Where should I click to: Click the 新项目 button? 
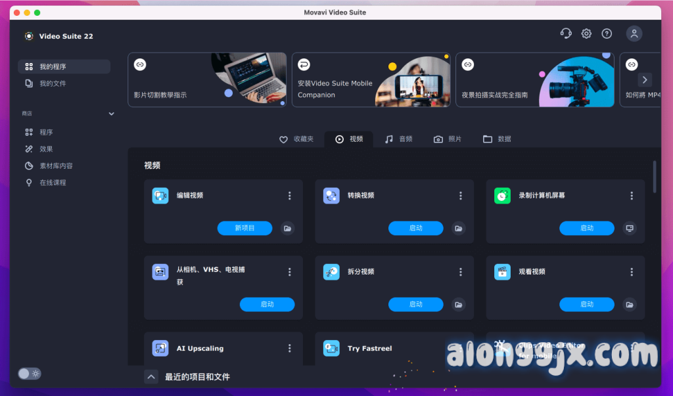point(244,229)
